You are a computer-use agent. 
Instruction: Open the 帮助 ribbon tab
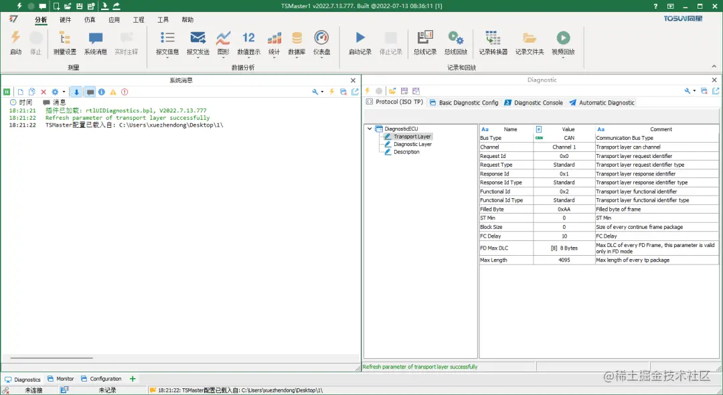pyautogui.click(x=187, y=19)
